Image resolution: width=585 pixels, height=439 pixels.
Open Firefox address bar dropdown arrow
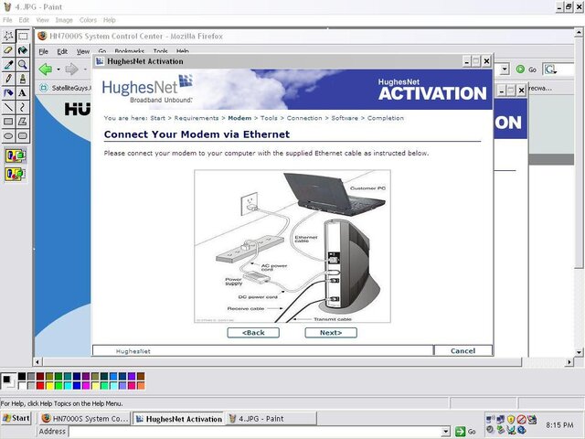(x=505, y=70)
